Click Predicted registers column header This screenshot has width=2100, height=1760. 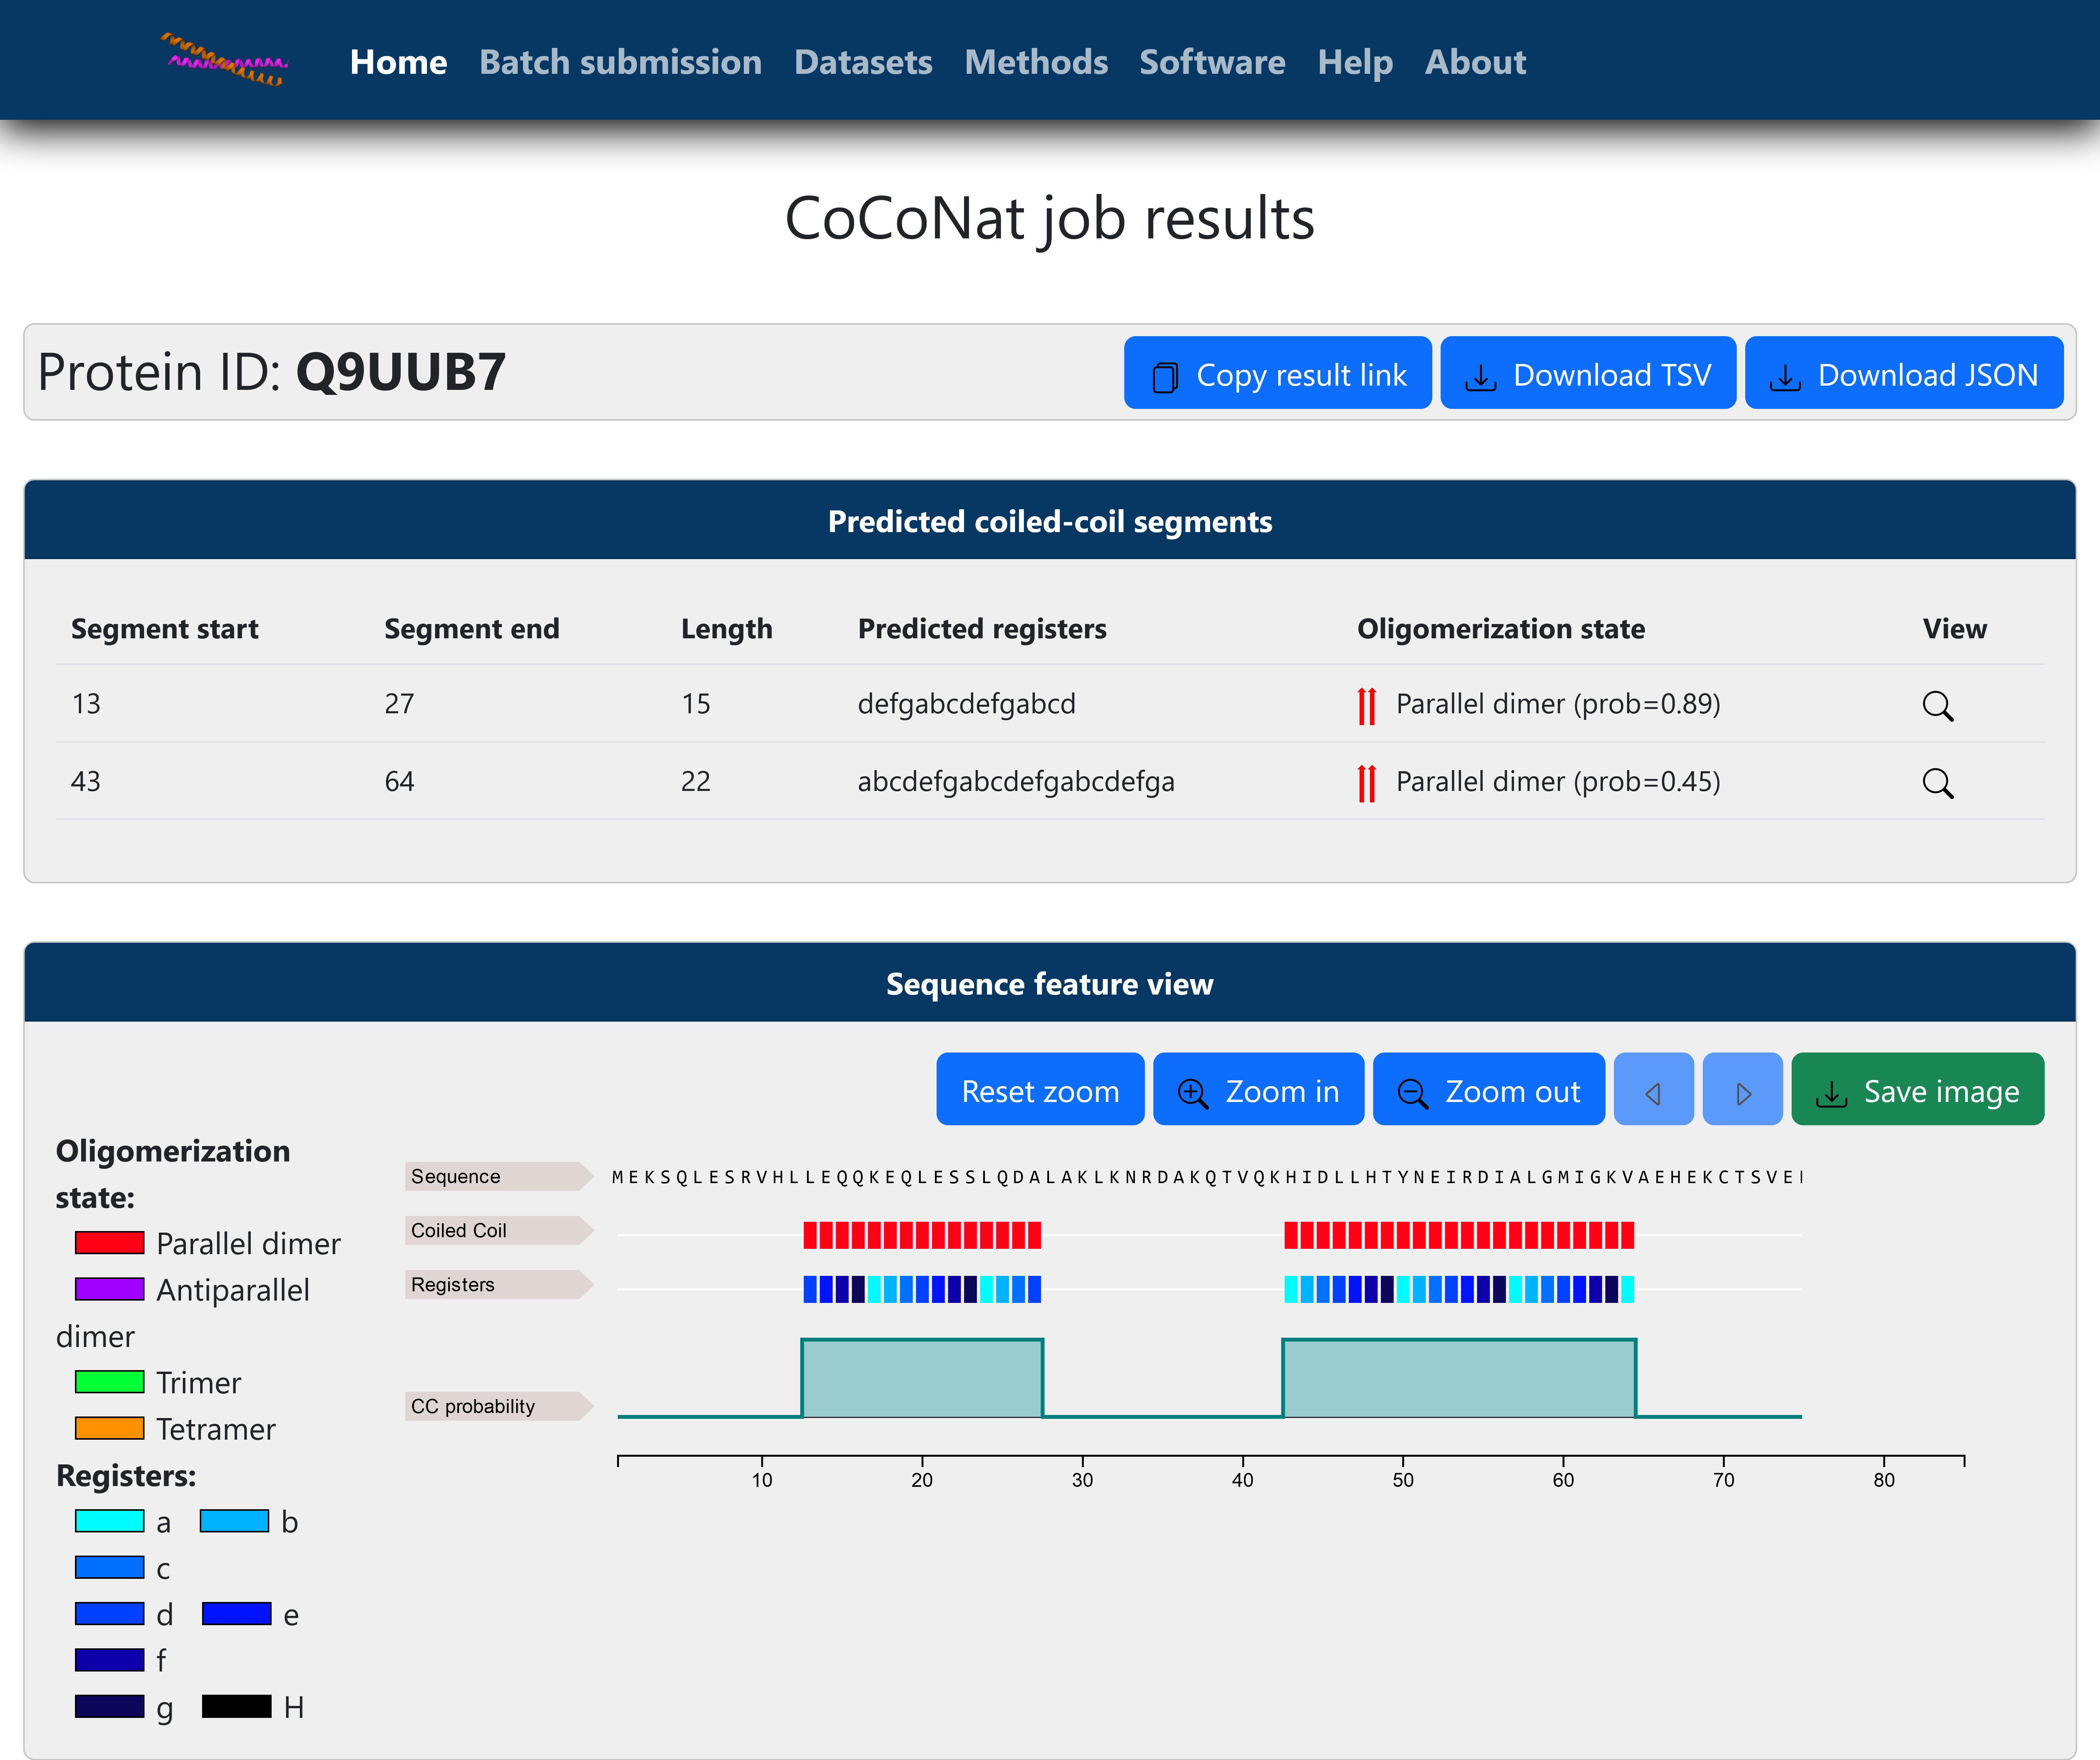pyautogui.click(x=982, y=629)
